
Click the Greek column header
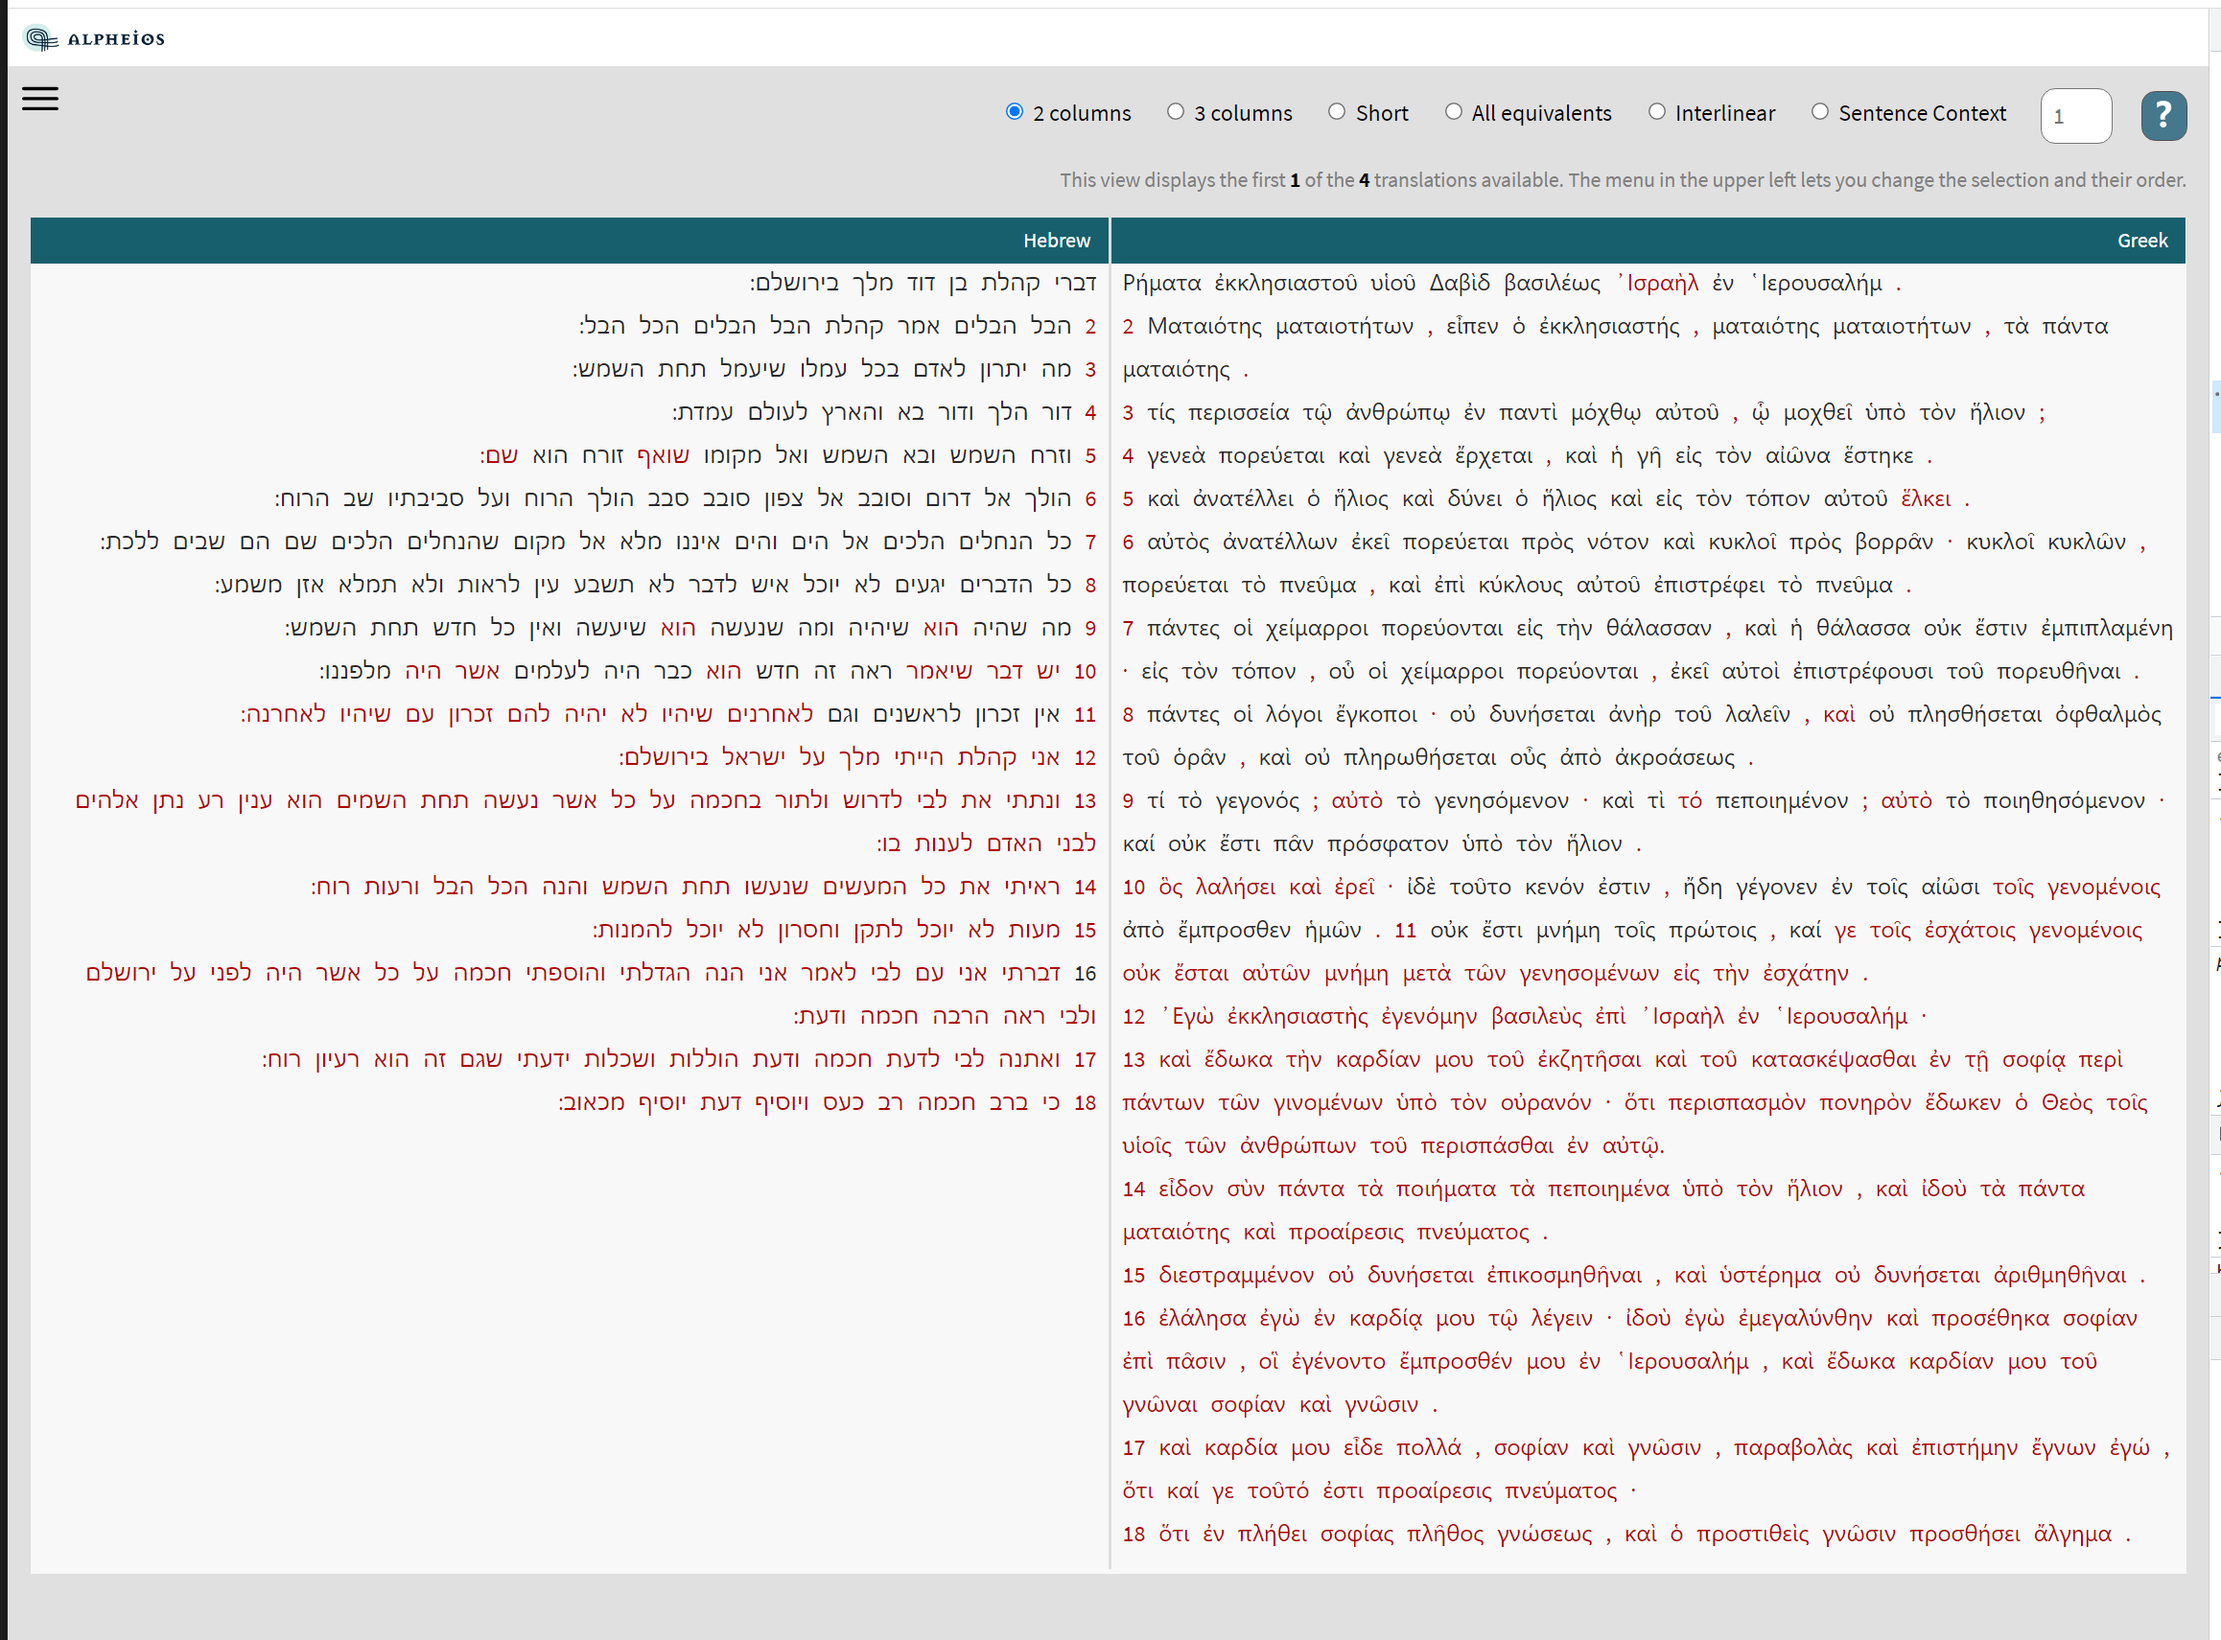coord(2142,241)
